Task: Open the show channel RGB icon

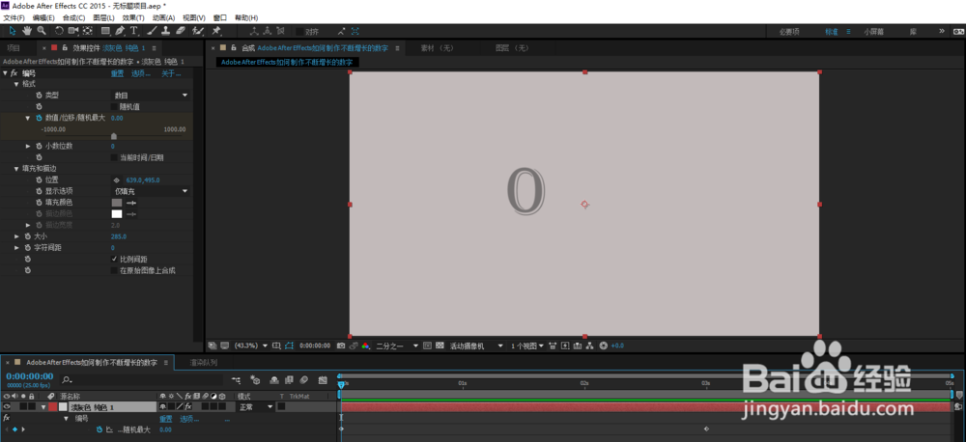Action: 365,345
